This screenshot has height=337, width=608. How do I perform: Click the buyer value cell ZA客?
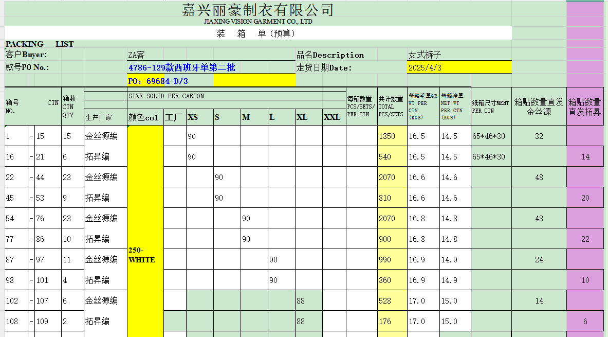click(137, 55)
